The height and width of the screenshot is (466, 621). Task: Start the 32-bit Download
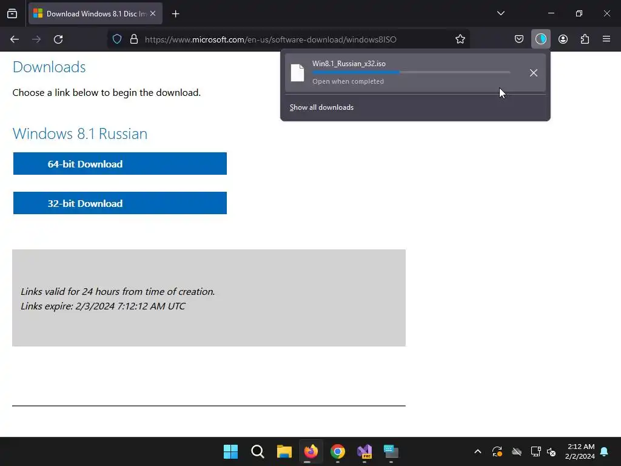pos(120,203)
